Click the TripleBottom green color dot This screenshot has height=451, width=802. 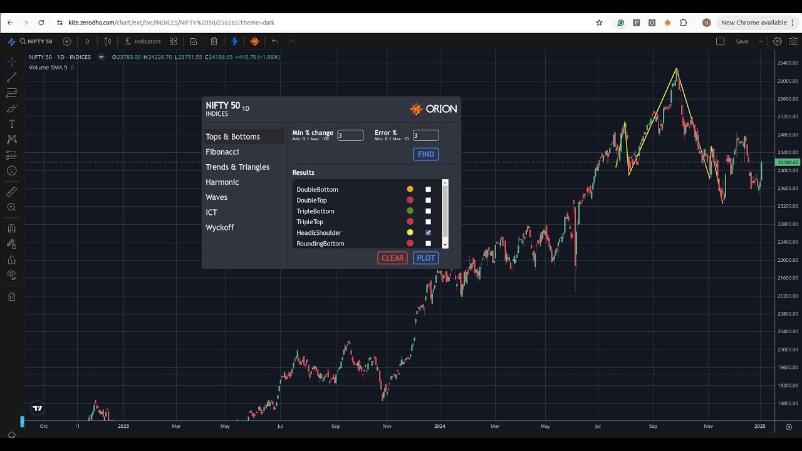pos(410,211)
